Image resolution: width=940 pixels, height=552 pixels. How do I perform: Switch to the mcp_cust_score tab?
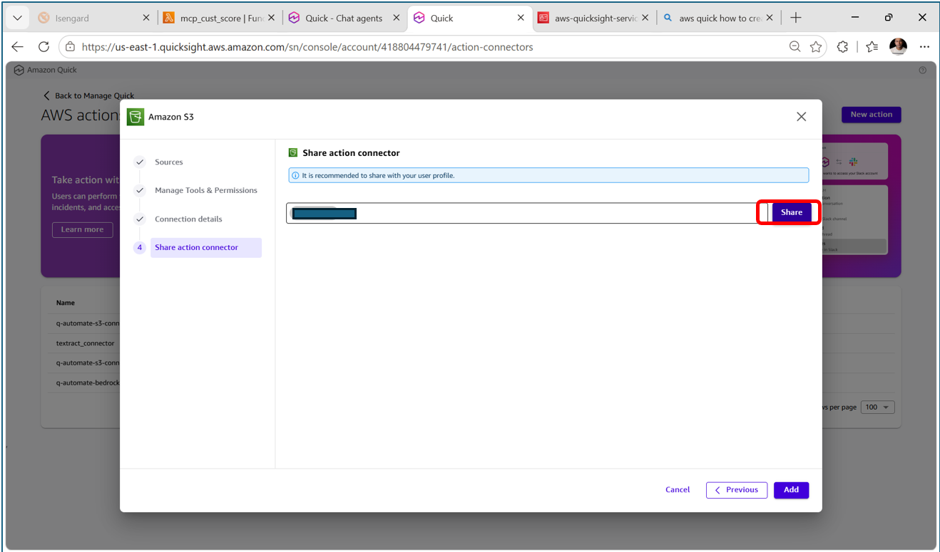click(213, 19)
